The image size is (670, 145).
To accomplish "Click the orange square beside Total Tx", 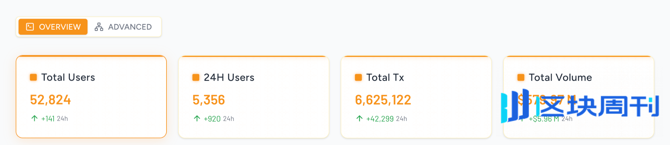I will click(358, 77).
